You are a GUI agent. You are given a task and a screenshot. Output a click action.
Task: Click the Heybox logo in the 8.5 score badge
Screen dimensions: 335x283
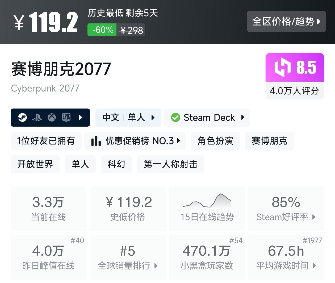point(282,68)
